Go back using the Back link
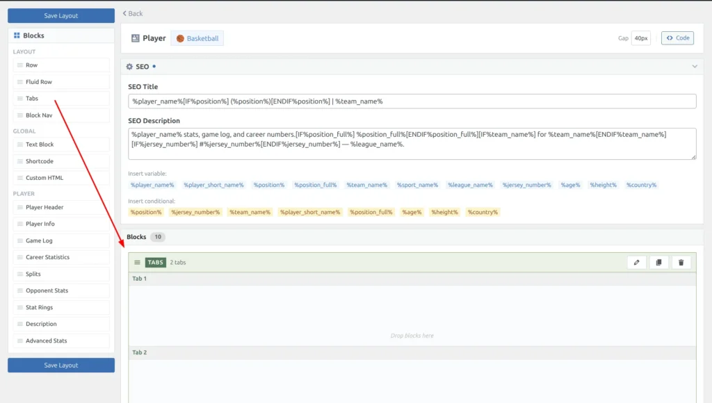Viewport: 712px width, 403px height. (133, 14)
